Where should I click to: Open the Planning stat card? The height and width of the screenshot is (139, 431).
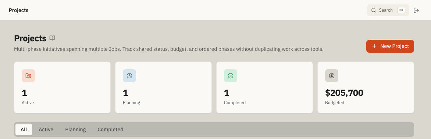click(163, 87)
